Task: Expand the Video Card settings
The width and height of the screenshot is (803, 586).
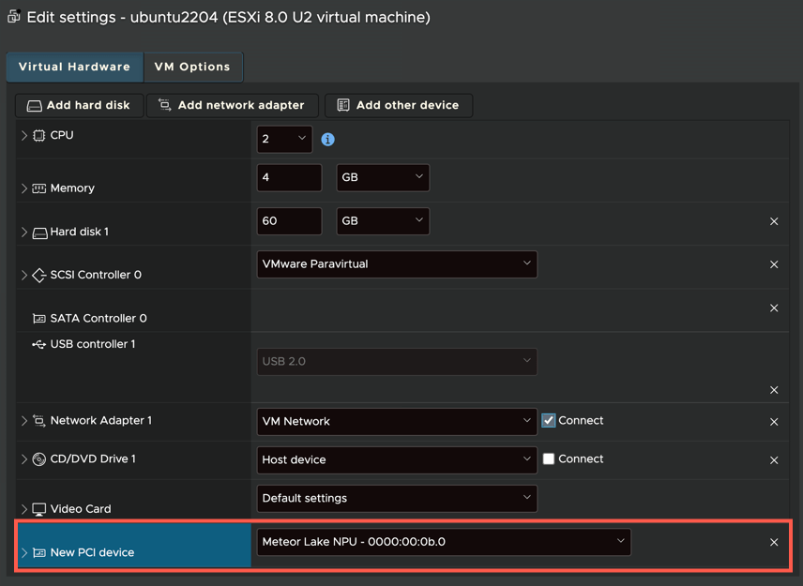Action: [24, 509]
